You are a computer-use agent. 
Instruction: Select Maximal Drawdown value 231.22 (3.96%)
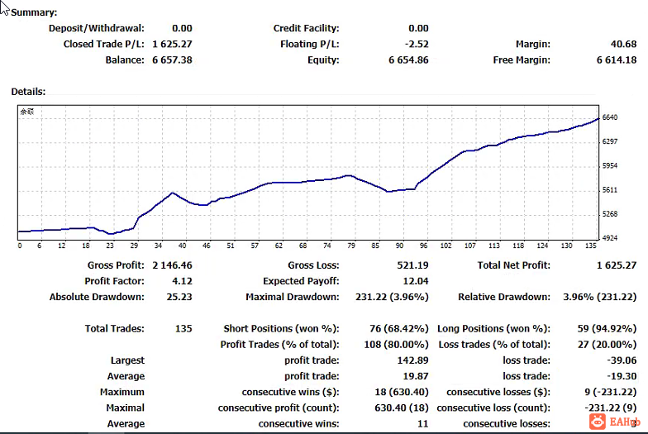392,297
